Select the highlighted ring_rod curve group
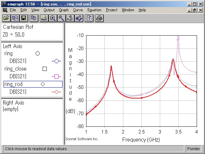The image size is (205, 154). click(33, 84)
